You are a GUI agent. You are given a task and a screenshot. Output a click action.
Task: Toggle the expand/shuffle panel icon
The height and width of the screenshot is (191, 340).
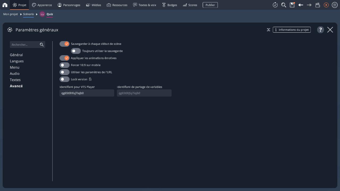click(x=269, y=30)
